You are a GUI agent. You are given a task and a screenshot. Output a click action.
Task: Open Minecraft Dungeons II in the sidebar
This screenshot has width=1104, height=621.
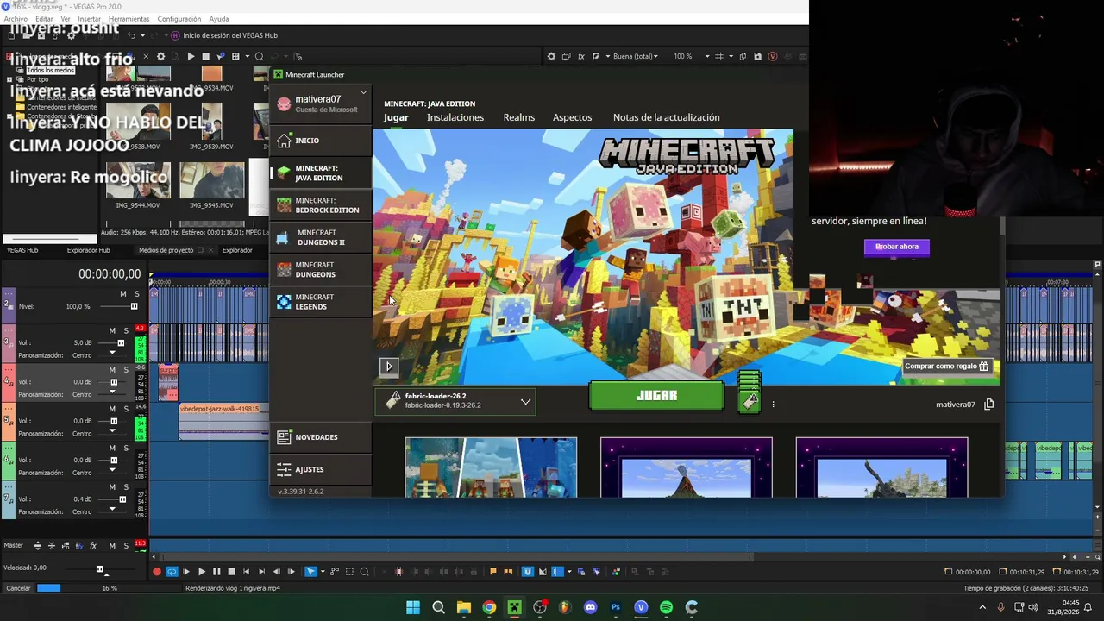321,237
